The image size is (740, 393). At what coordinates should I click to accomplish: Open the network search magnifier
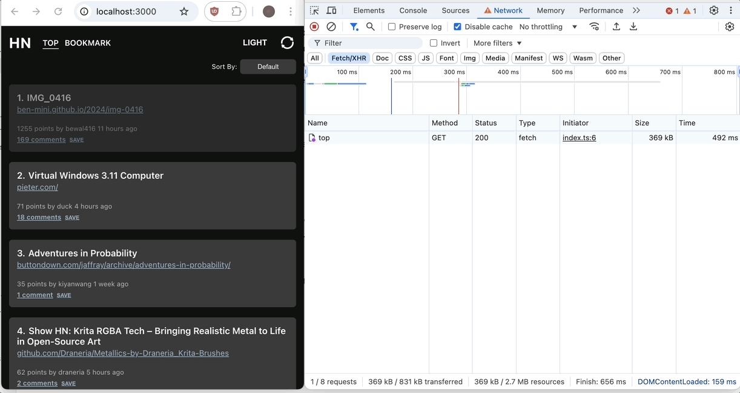(371, 27)
